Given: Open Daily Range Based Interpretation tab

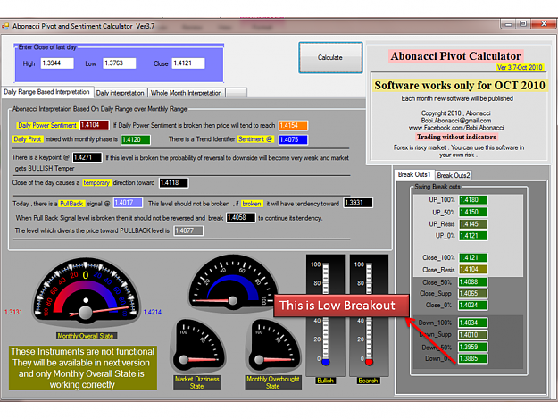Looking at the screenshot, I should click(47, 92).
